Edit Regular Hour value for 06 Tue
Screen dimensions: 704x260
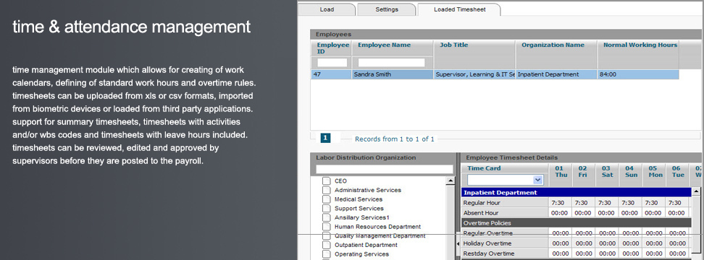click(x=676, y=203)
